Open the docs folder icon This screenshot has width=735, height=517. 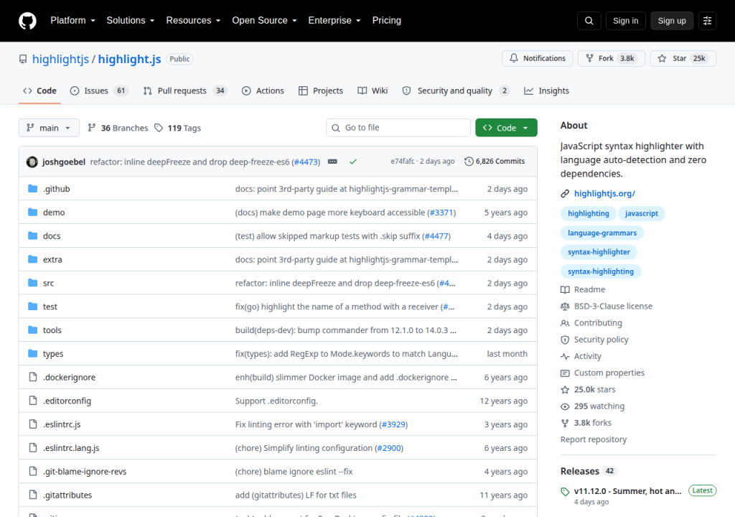pyautogui.click(x=32, y=236)
